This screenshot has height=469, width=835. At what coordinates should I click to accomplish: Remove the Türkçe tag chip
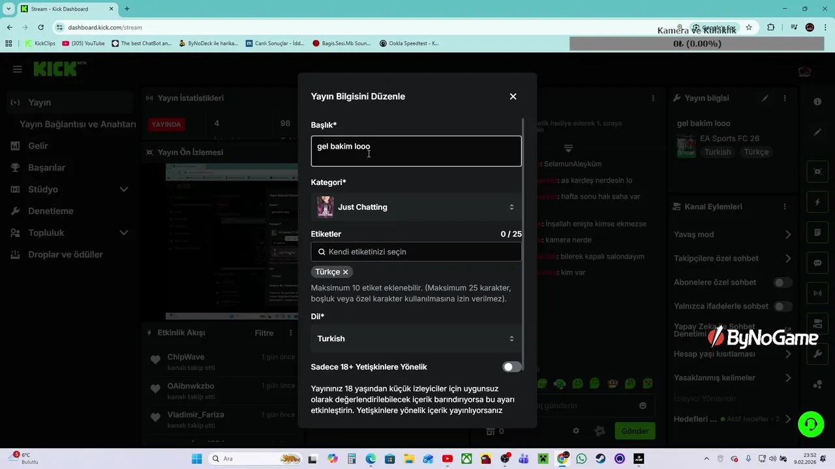tap(345, 272)
